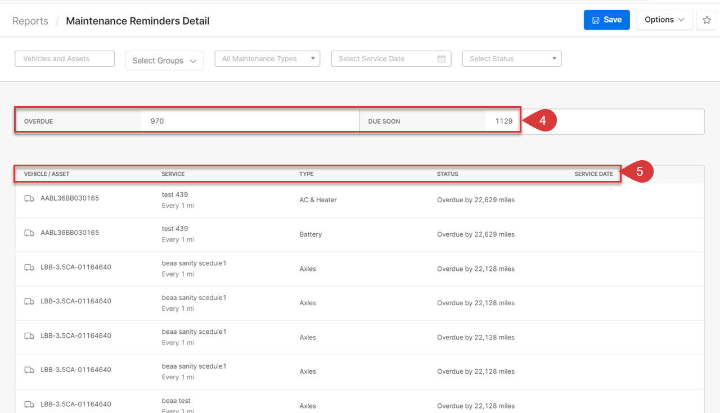
Task: Click truck icon in beaa test row
Action: (x=29, y=404)
